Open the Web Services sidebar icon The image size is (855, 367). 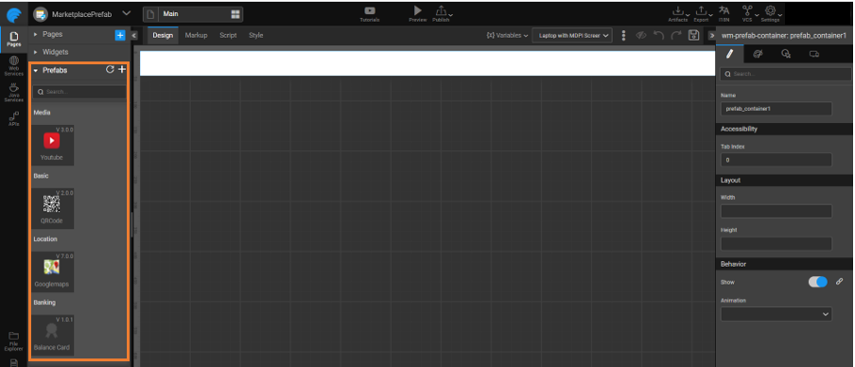pyautogui.click(x=13, y=61)
